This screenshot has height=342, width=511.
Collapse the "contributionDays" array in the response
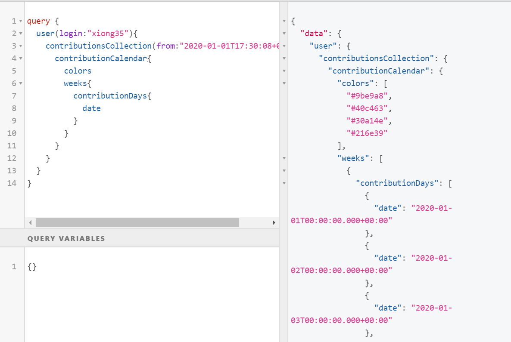pyautogui.click(x=284, y=183)
